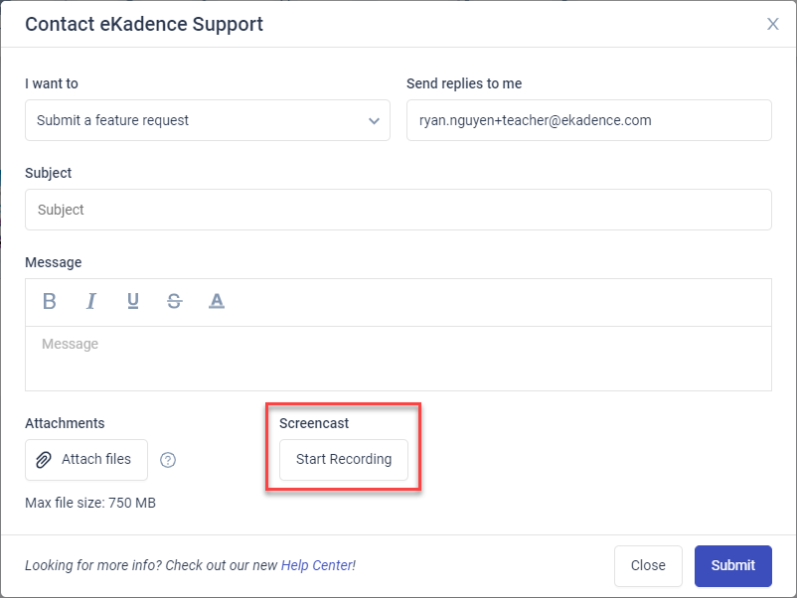Click the 'Send replies to me' label
The height and width of the screenshot is (598, 797).
pos(464,83)
